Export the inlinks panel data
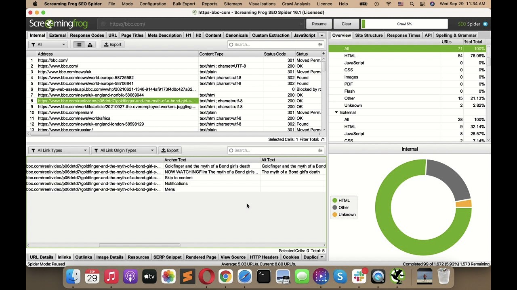Viewport: 517px width, 290px height. point(170,150)
